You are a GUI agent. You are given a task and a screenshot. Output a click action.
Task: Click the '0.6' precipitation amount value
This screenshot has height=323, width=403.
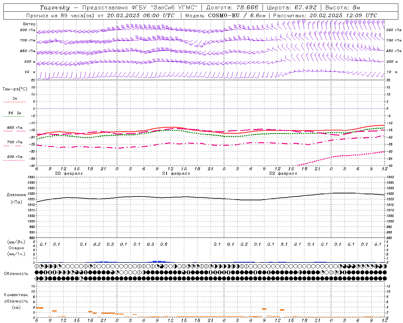[x=164, y=244]
